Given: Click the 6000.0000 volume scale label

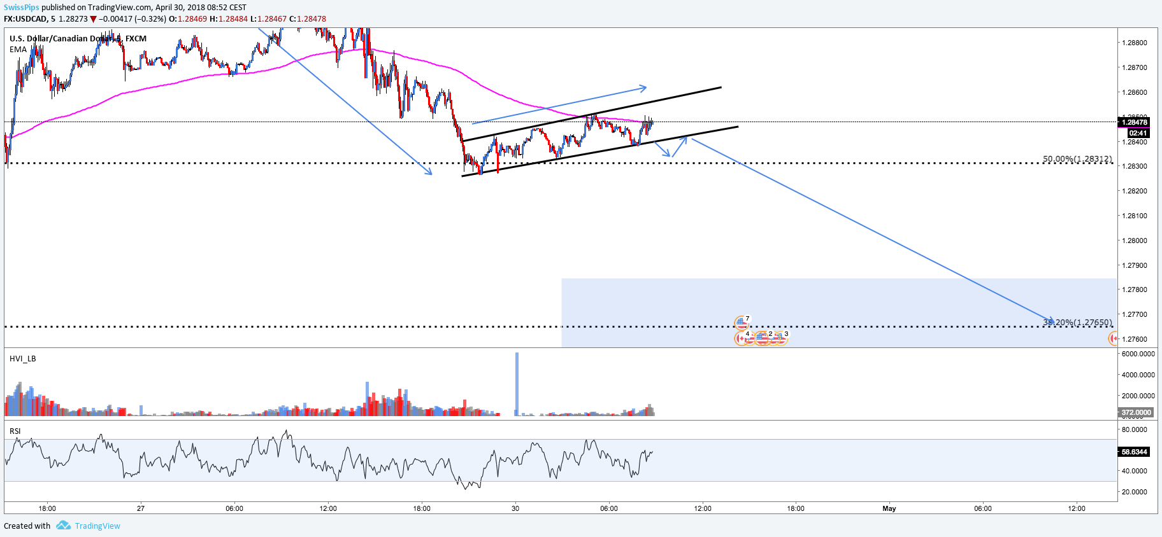Looking at the screenshot, I should (x=1138, y=354).
